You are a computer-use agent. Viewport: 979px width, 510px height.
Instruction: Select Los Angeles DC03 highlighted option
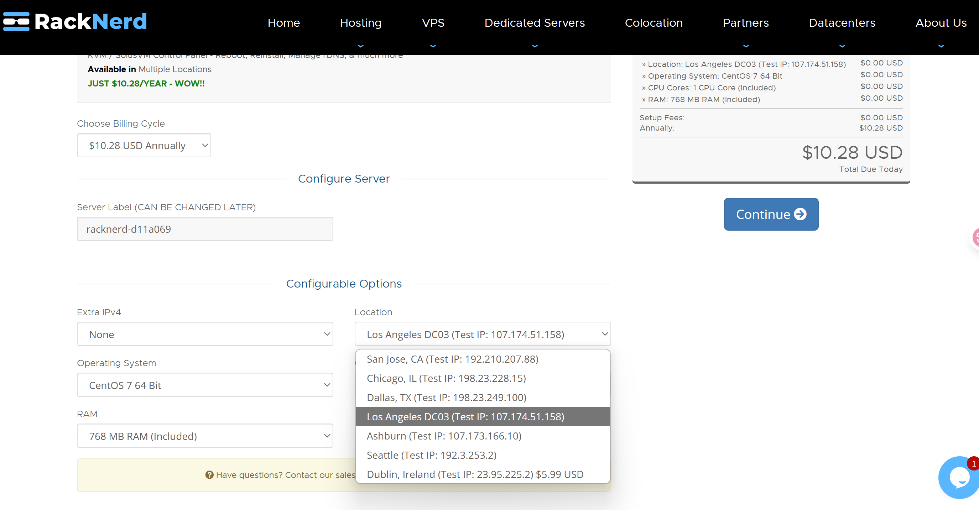tap(483, 417)
